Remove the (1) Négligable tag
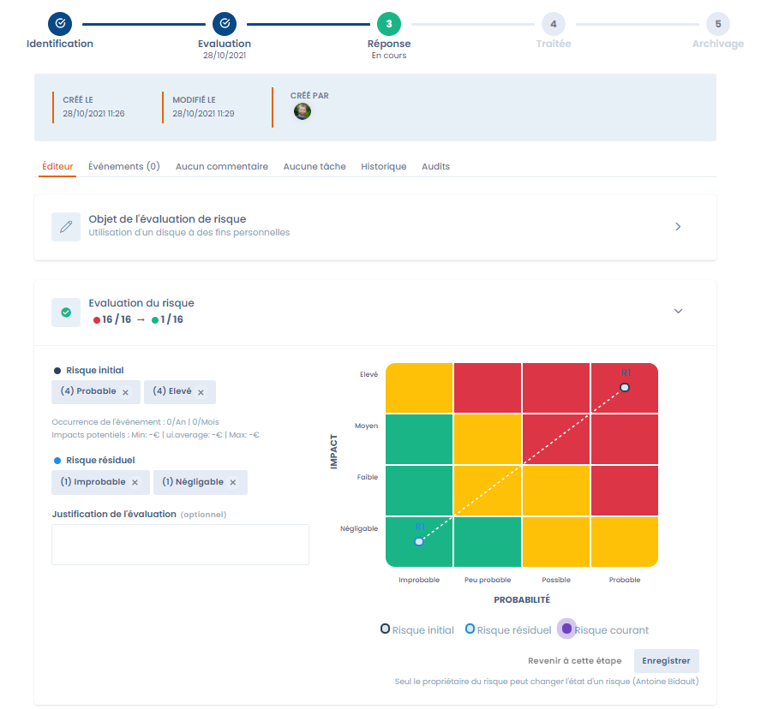 coord(232,482)
